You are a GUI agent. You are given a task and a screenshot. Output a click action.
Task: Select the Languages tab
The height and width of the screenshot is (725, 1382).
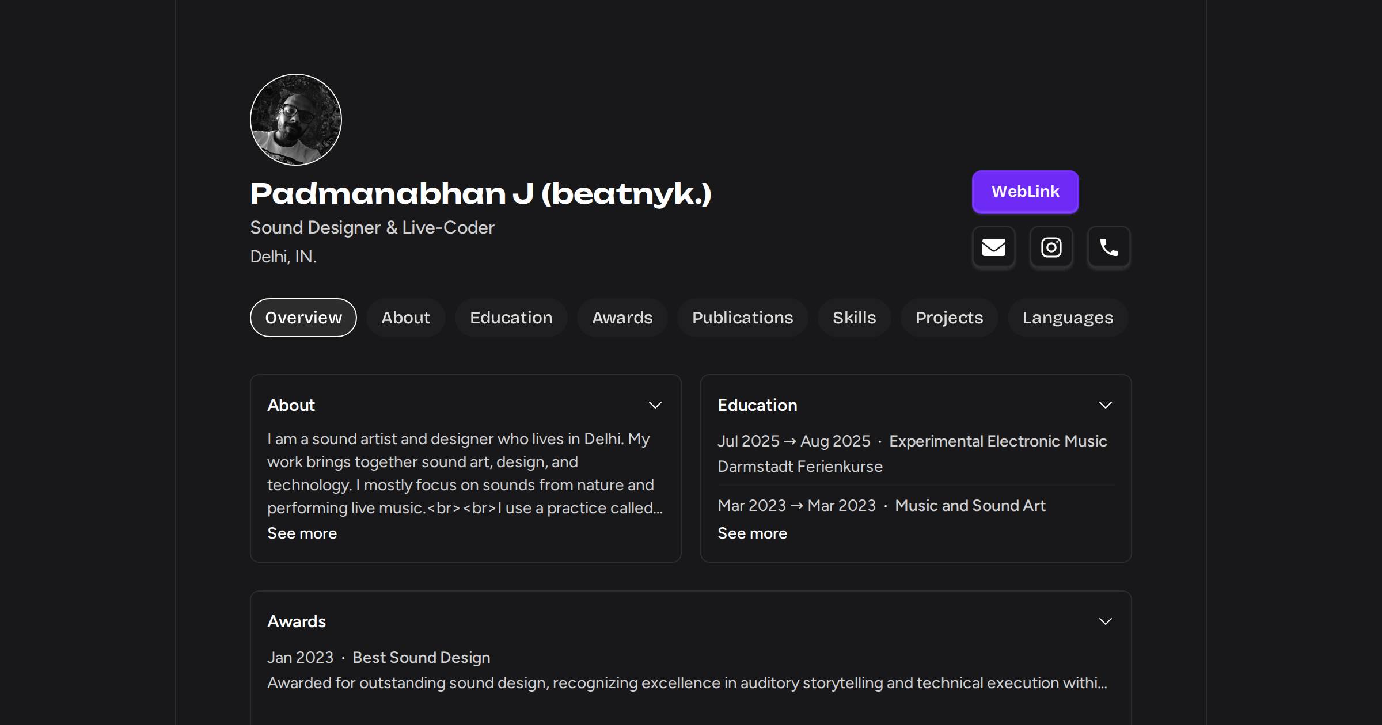click(x=1068, y=318)
